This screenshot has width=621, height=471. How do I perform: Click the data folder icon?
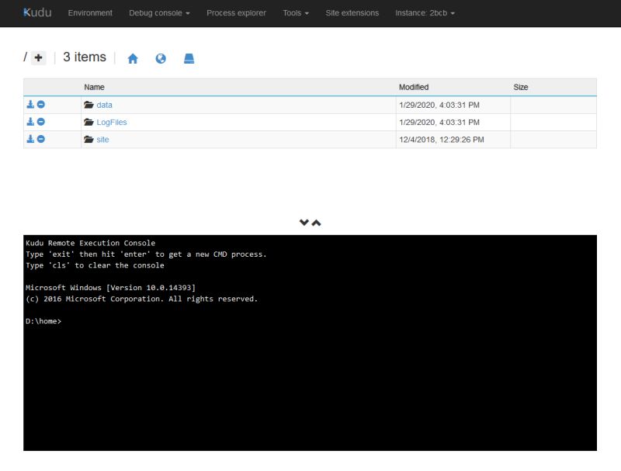pyautogui.click(x=88, y=105)
